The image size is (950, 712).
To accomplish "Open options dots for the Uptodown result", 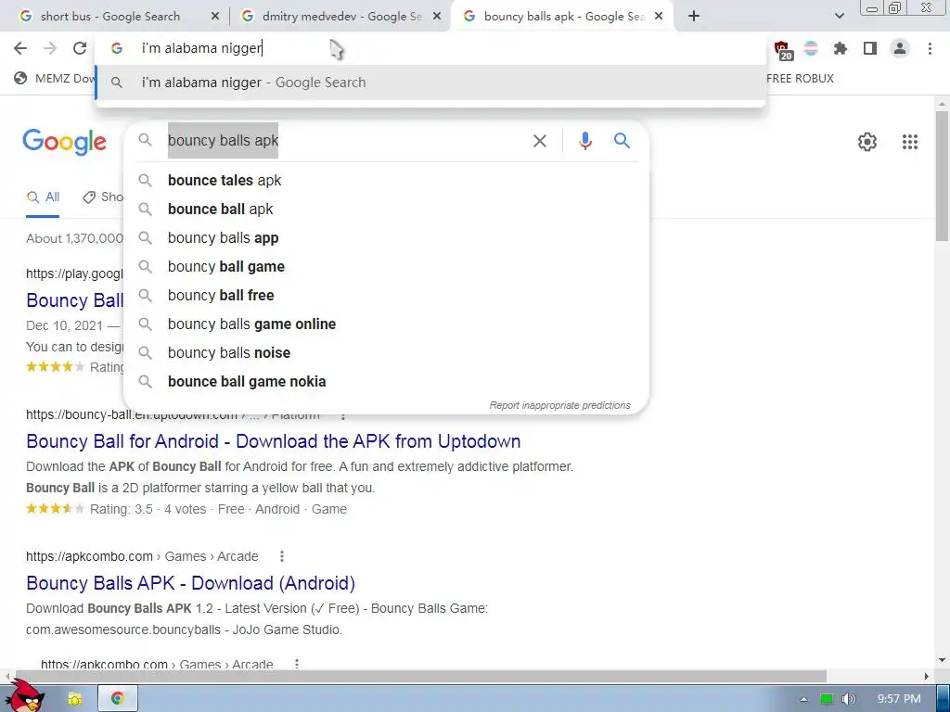I will [343, 416].
